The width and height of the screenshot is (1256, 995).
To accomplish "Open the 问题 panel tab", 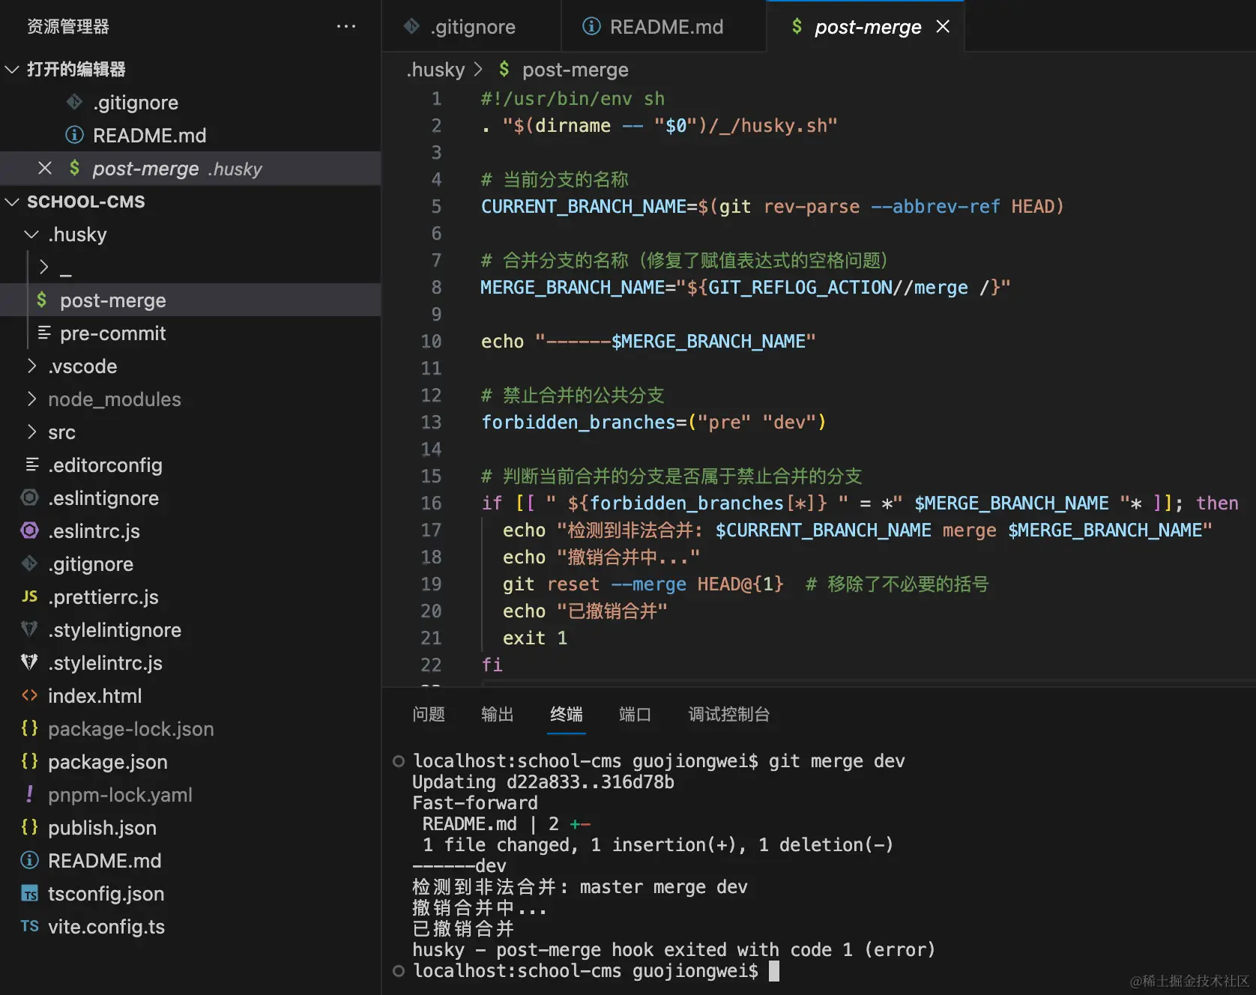I will 429,714.
